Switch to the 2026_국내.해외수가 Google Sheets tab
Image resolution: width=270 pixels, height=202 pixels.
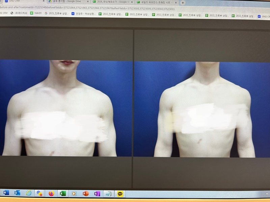(x=113, y=2)
